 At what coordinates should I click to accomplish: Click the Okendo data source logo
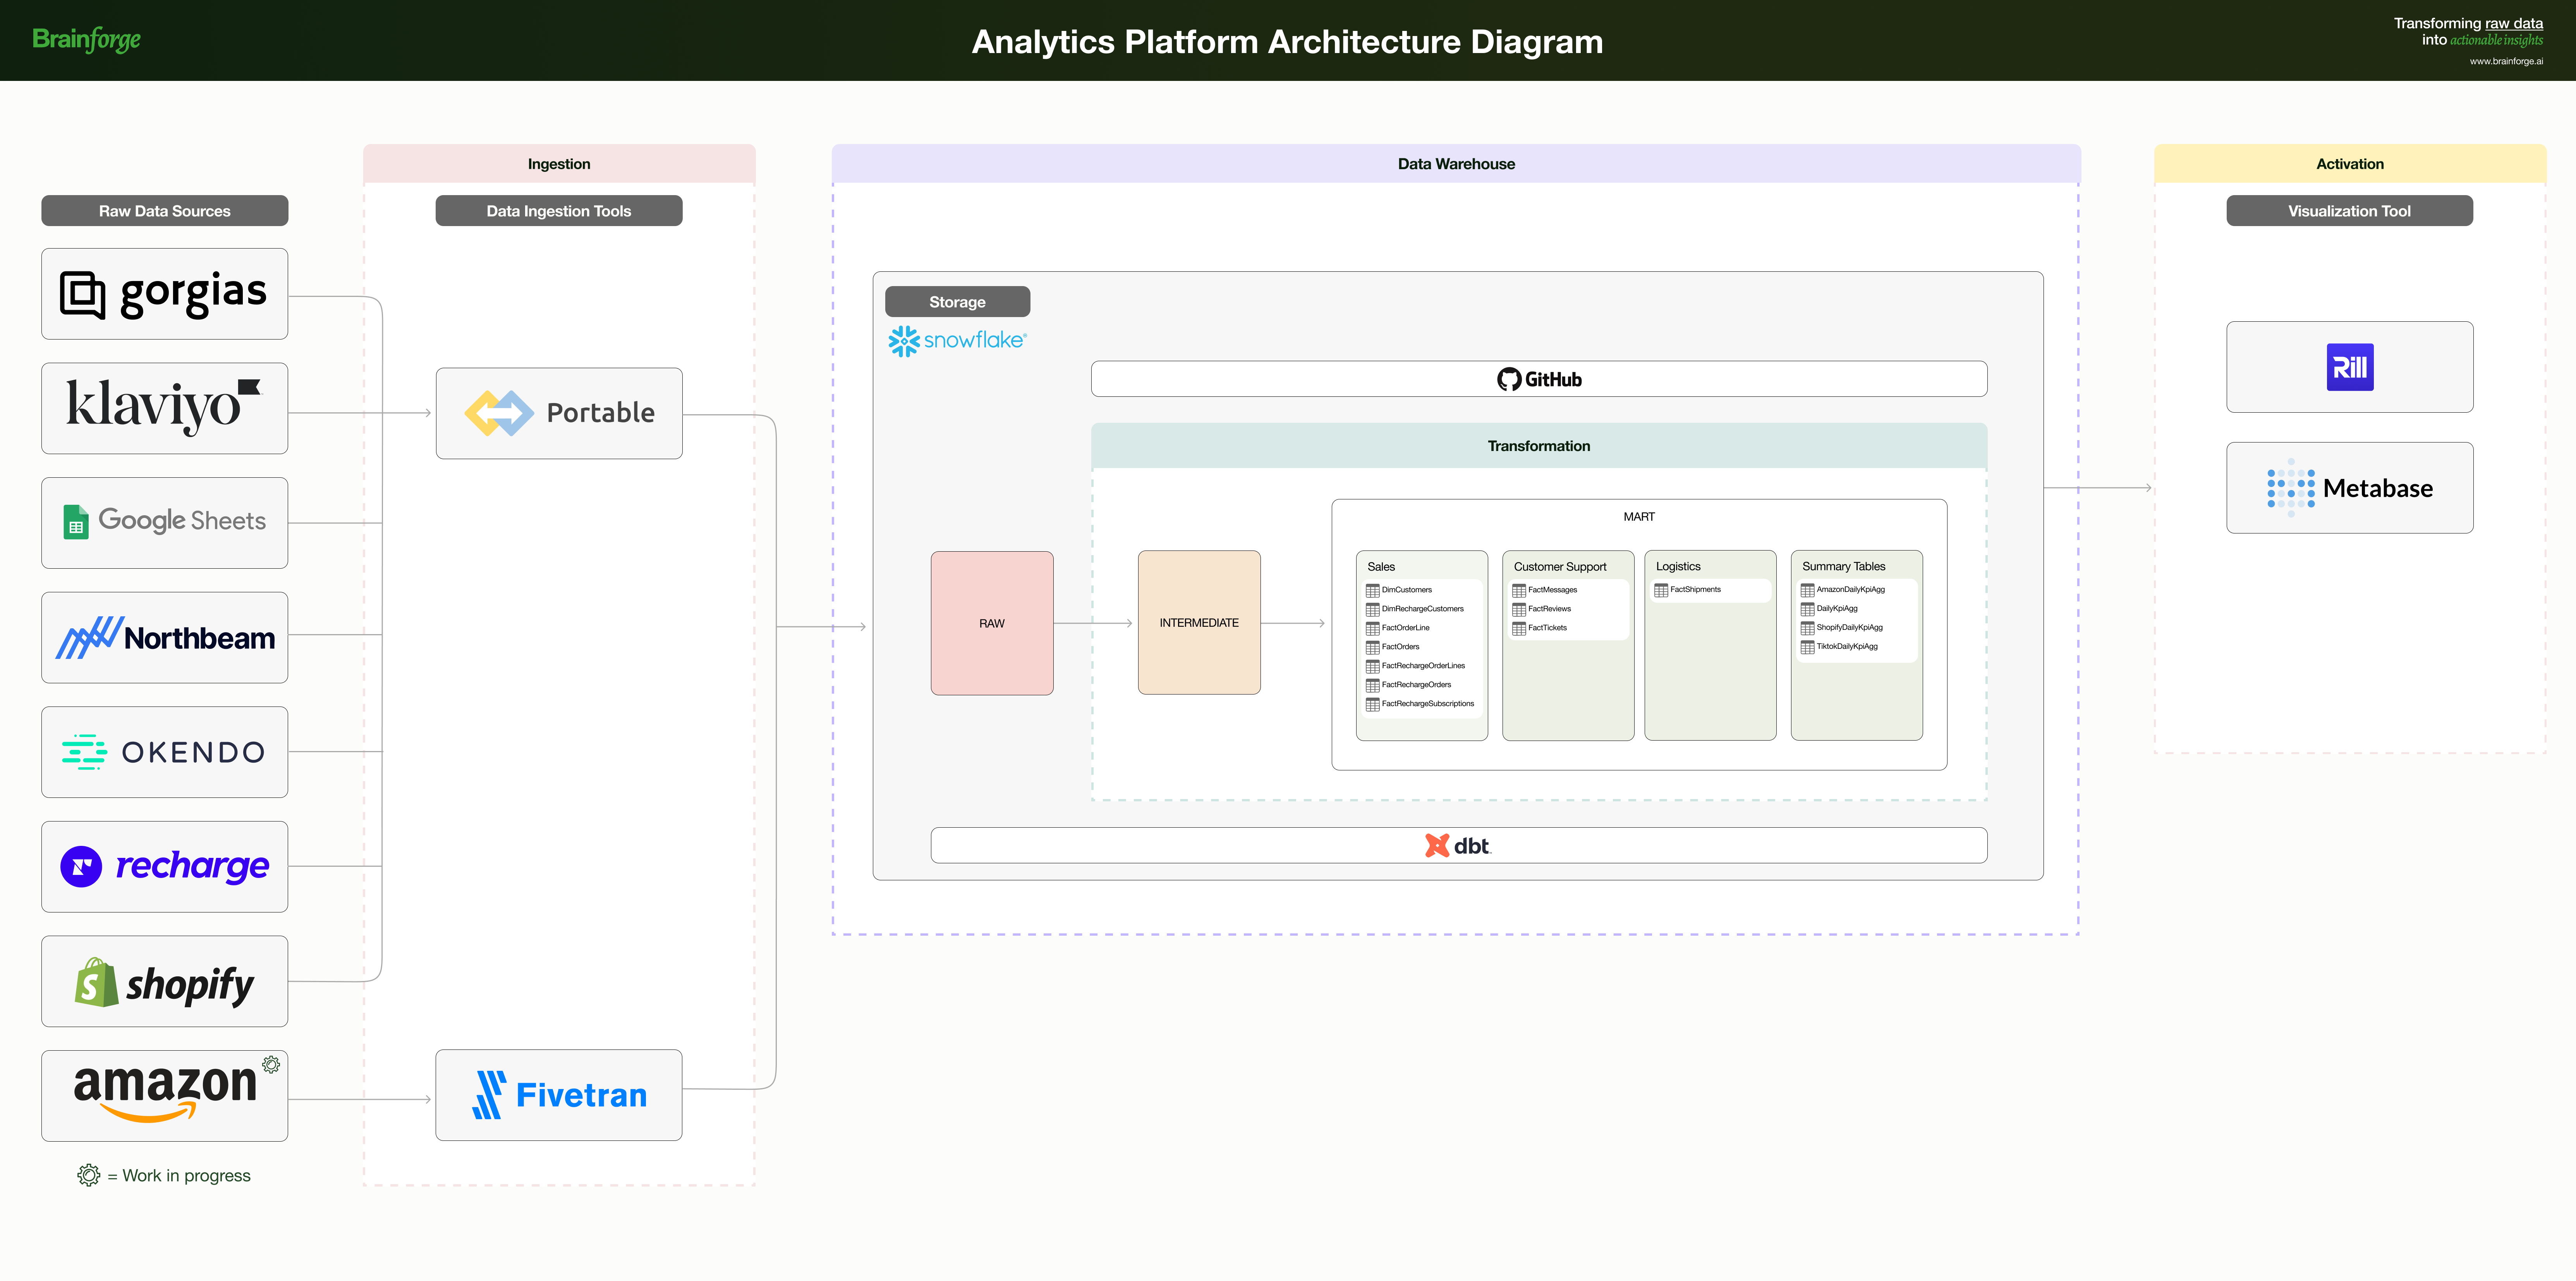pyautogui.click(x=164, y=752)
